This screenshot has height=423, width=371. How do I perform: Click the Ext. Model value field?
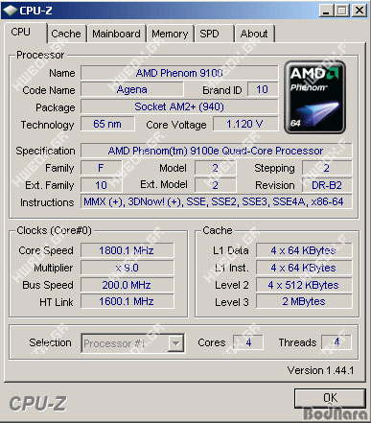[x=216, y=185]
